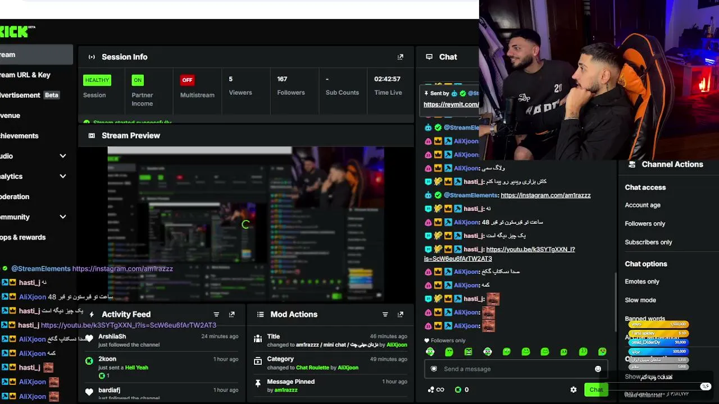Open Activity Feed filter options
Screen dimensions: 719x404
coord(216,314)
